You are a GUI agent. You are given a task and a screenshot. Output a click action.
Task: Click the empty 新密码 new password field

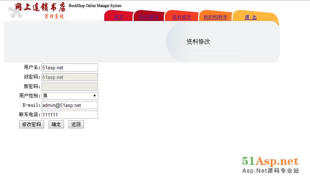(70, 87)
